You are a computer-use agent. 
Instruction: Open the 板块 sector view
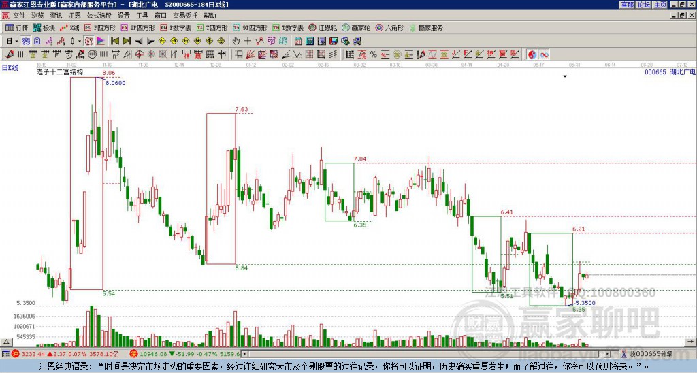(44, 27)
